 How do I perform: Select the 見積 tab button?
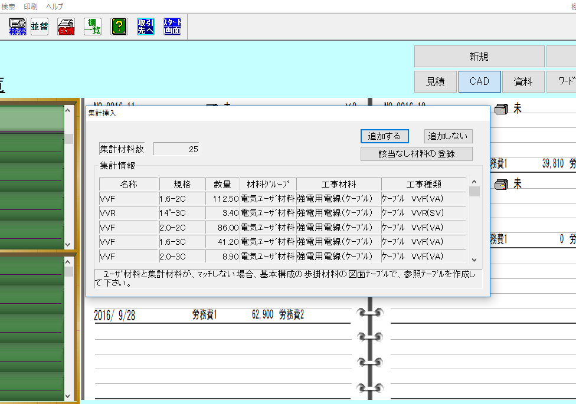[436, 82]
